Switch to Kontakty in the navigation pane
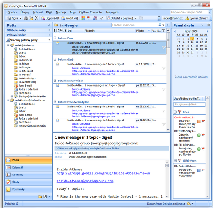The image size is (213, 208). click(x=29, y=175)
